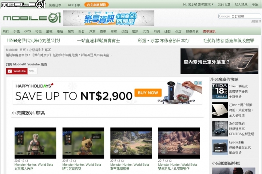Focus the Google custom search field

pos(239,16)
